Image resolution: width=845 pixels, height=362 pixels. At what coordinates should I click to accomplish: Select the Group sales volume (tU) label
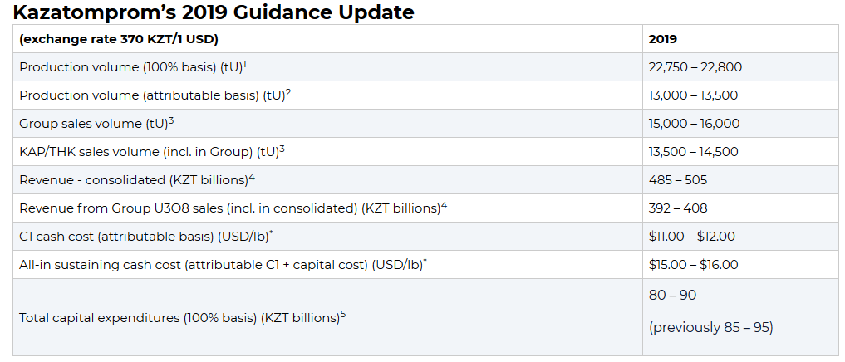(x=96, y=124)
